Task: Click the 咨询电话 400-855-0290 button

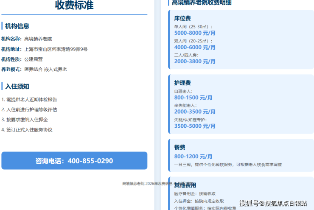Action: click(x=74, y=160)
